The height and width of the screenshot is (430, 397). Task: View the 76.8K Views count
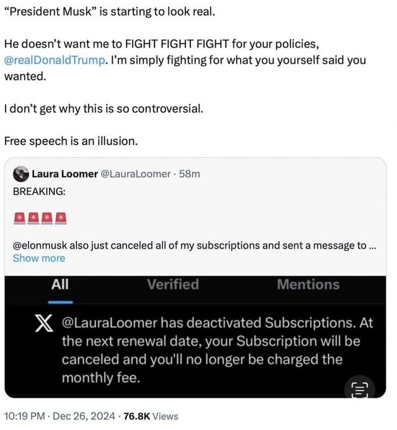pyautogui.click(x=151, y=416)
